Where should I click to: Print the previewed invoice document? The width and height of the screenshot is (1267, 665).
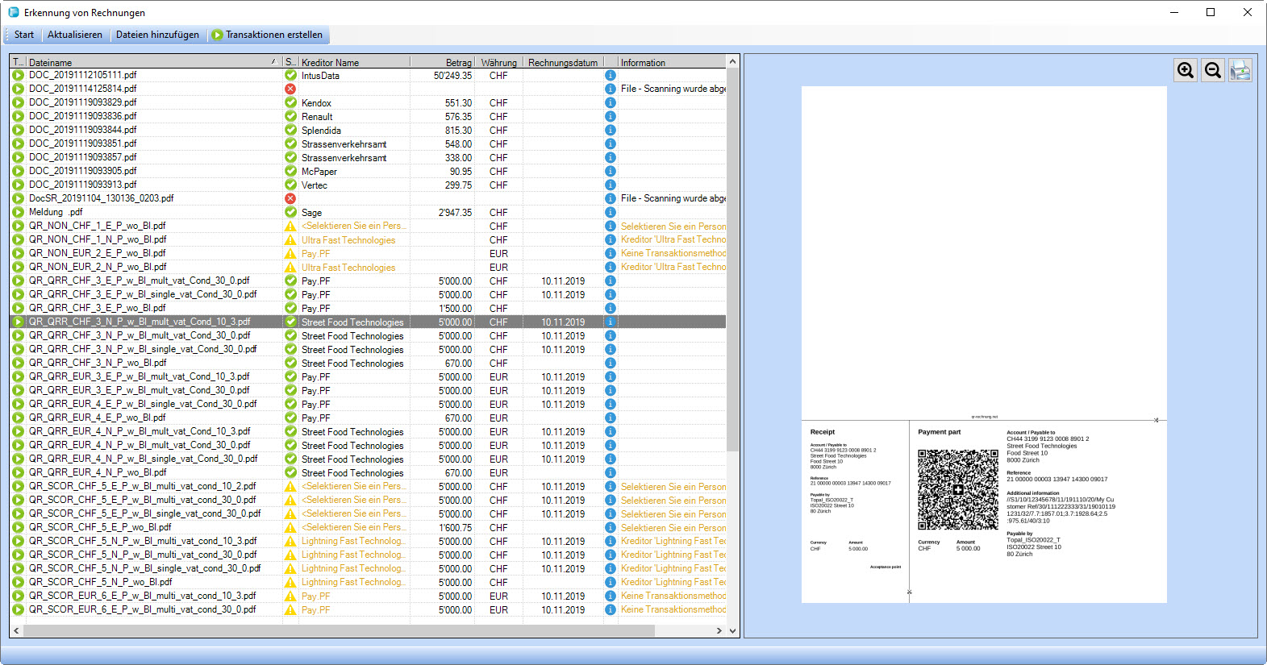(x=1240, y=71)
